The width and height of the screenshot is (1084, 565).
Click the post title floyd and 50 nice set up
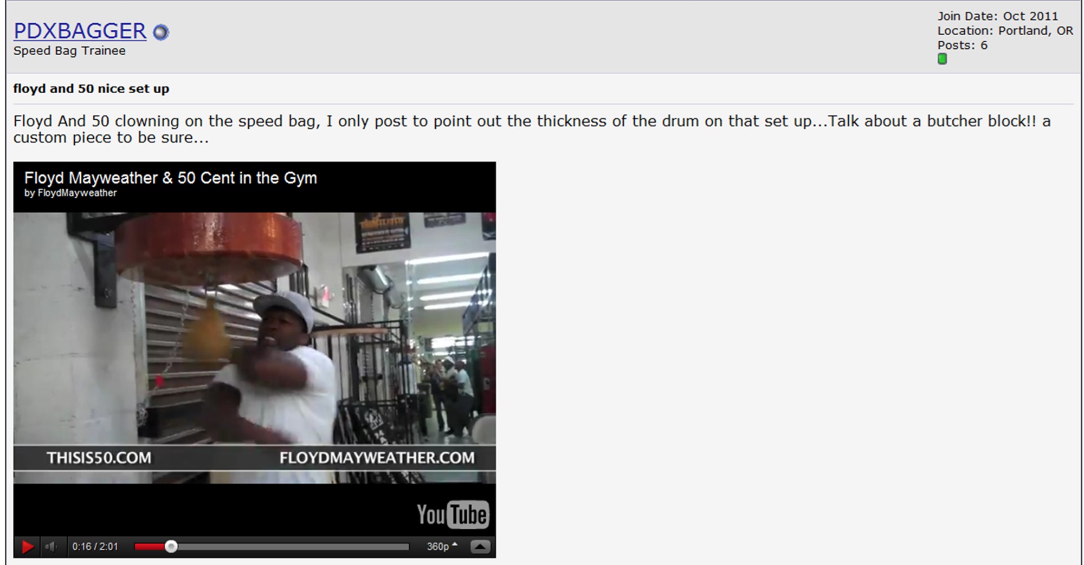[91, 88]
